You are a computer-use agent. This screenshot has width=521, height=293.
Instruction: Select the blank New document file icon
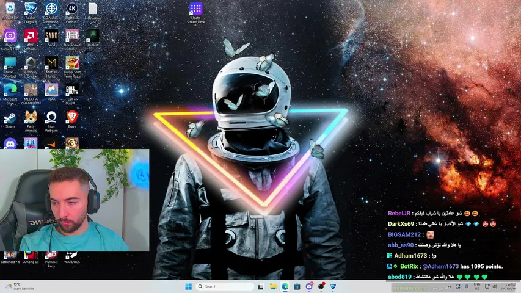pyautogui.click(x=93, y=12)
